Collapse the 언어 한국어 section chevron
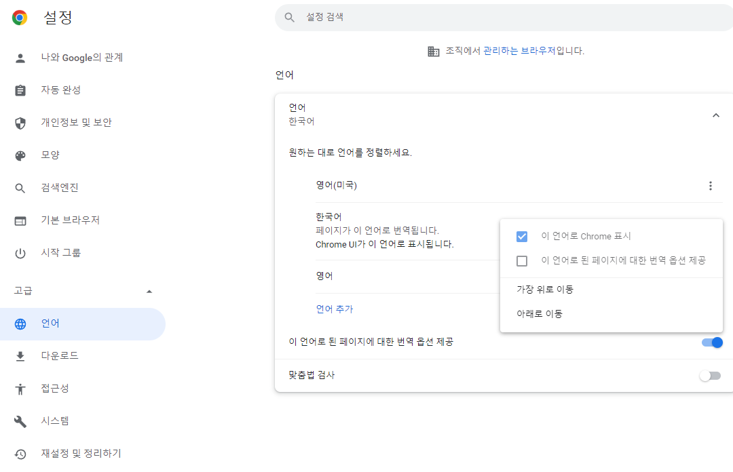Screen dimensions: 733x472 (716, 115)
